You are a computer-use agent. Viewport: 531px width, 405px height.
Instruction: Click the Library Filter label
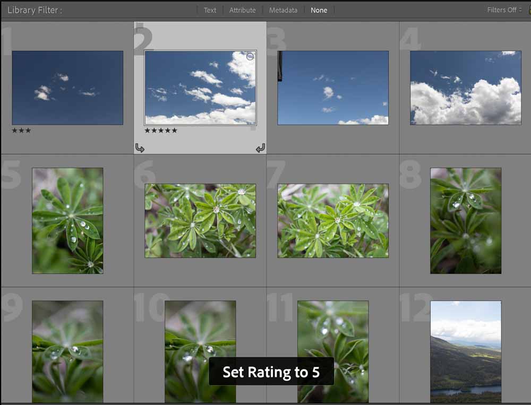35,10
